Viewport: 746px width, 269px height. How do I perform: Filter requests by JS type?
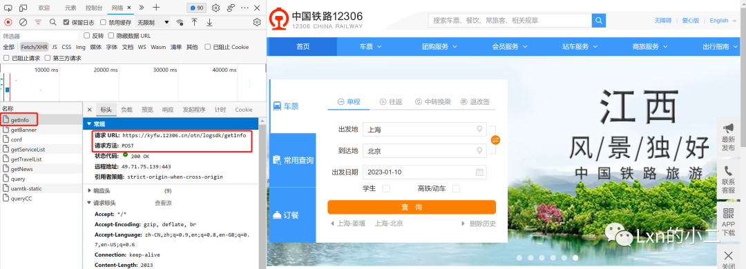point(55,47)
